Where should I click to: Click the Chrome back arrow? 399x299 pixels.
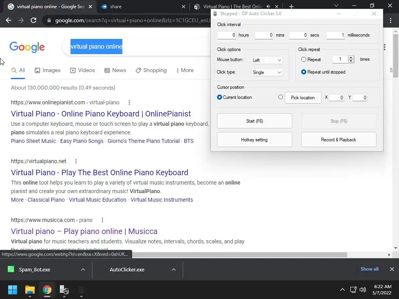tap(9, 20)
